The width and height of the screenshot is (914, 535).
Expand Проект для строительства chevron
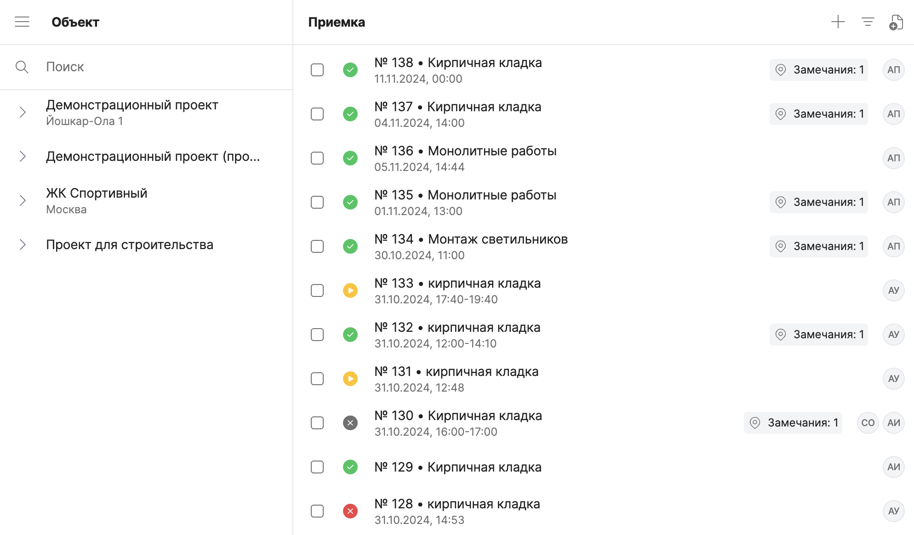[x=23, y=245]
